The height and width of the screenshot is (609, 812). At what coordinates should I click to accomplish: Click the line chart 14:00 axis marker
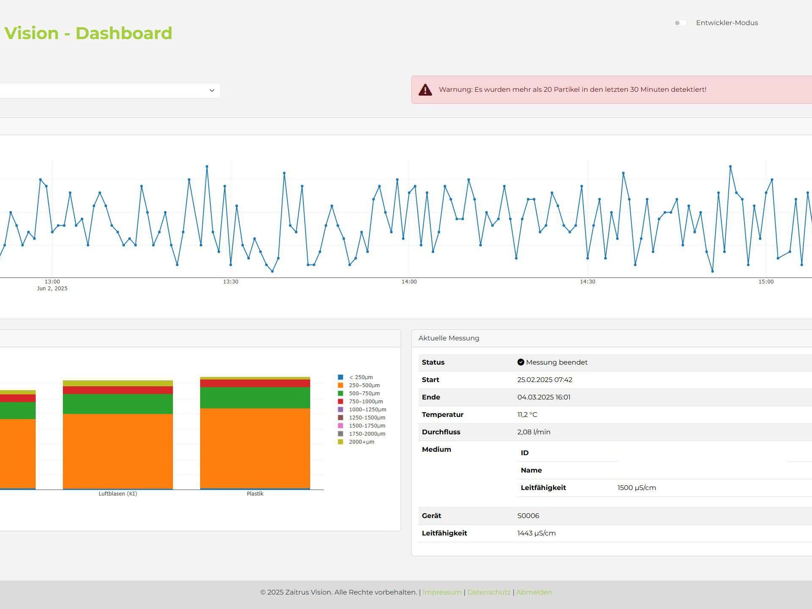tap(409, 282)
